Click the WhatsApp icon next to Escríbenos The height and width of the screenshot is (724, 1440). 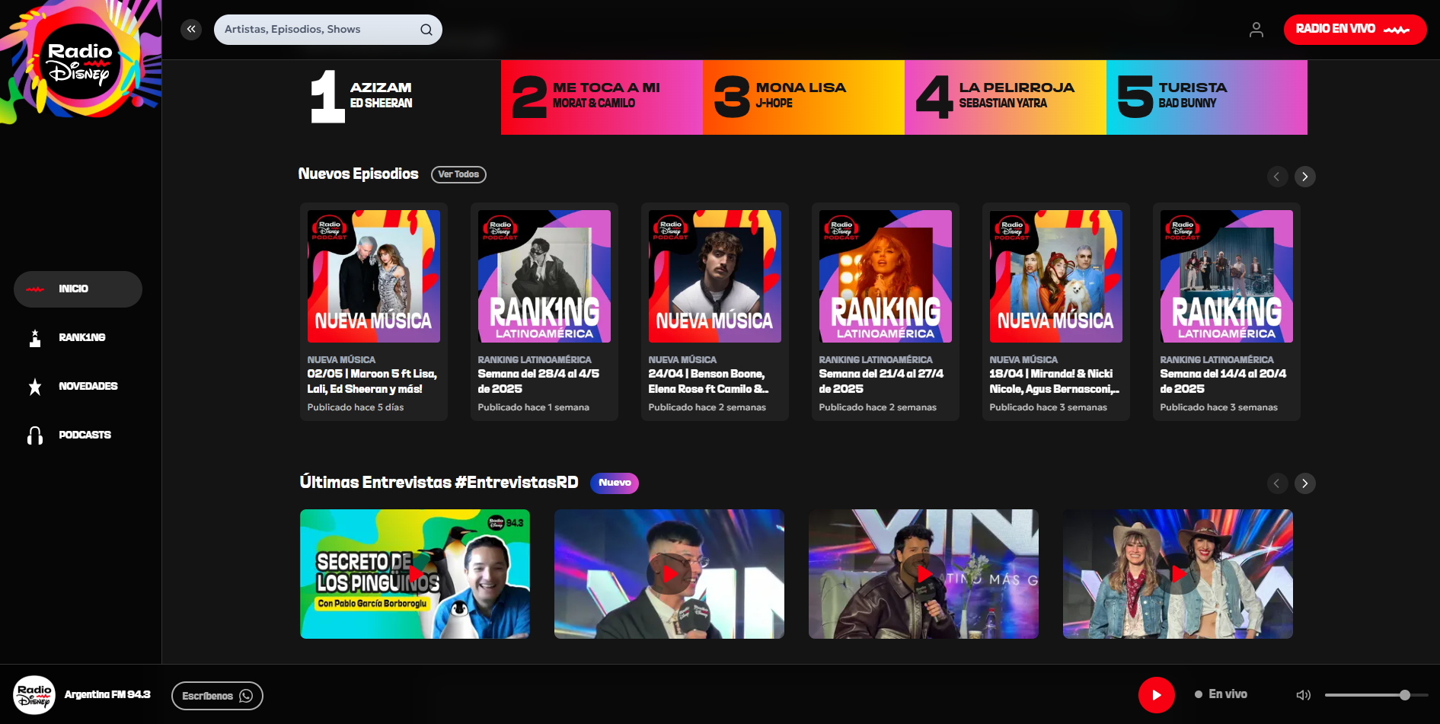[245, 695]
